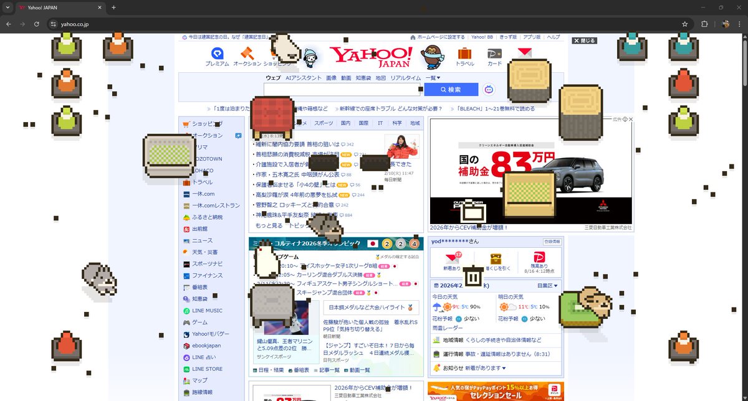
Task: Switch to the スポーツ news tab
Action: coord(324,123)
